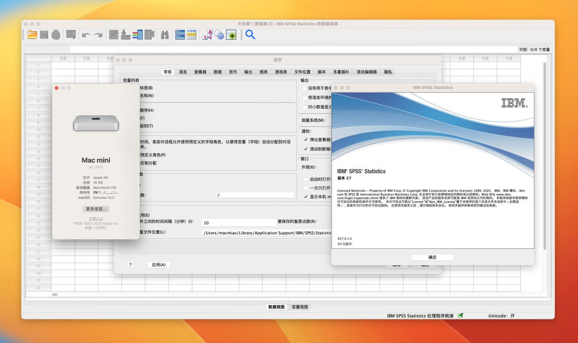The image size is (578, 343).
Task: Click the Use variable sets circles icon
Action: click(x=219, y=35)
